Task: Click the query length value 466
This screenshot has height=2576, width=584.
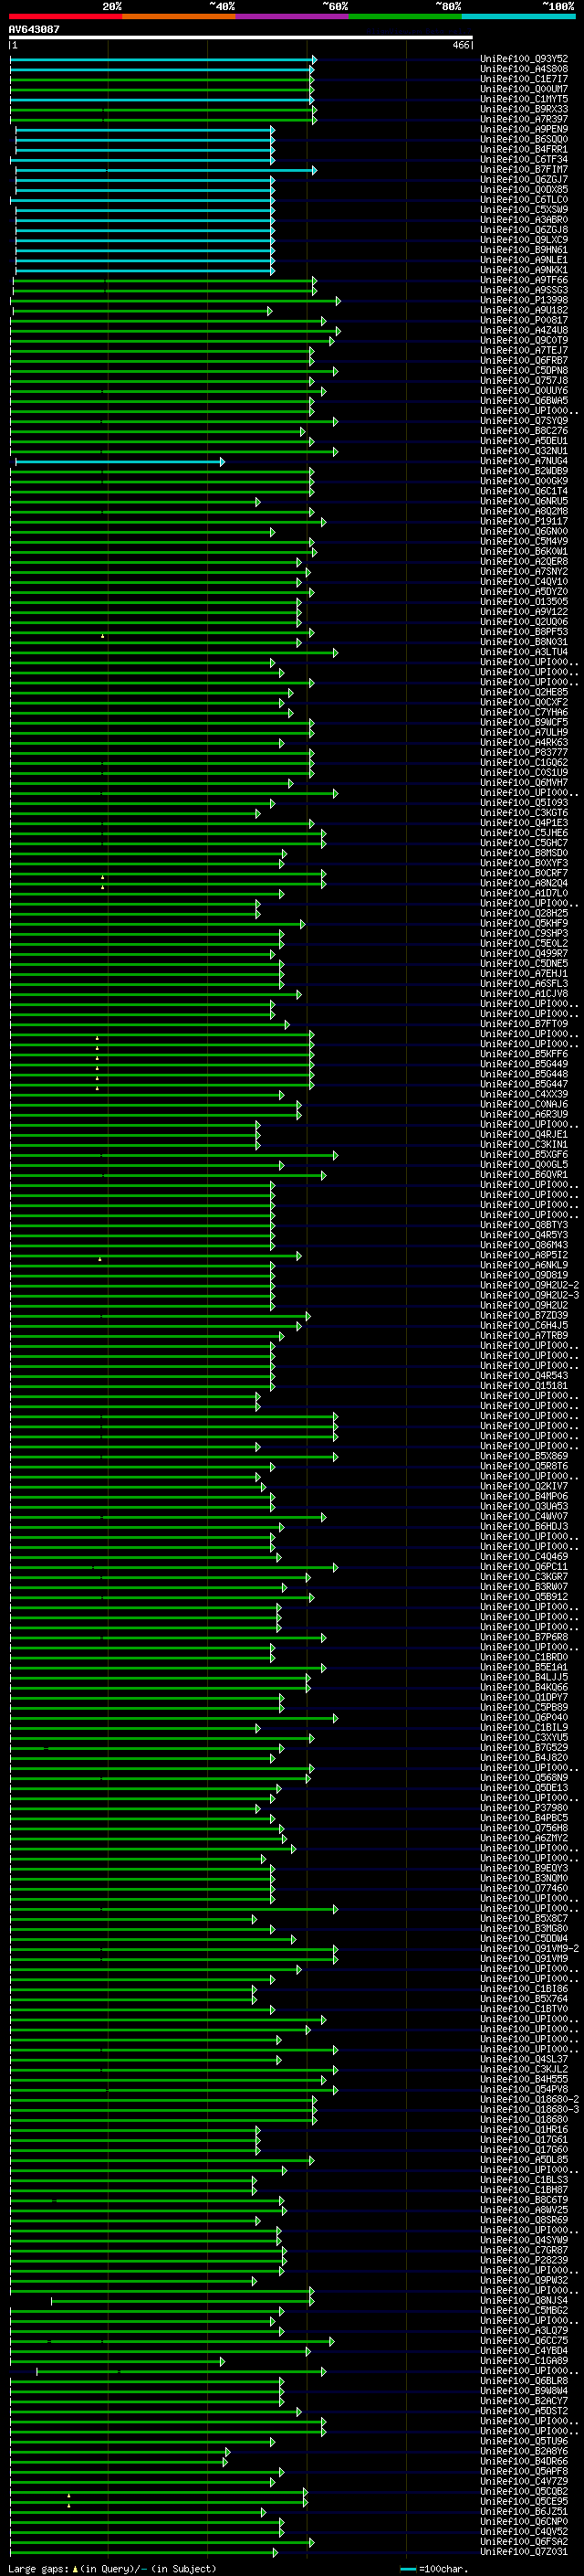Action: (x=461, y=45)
